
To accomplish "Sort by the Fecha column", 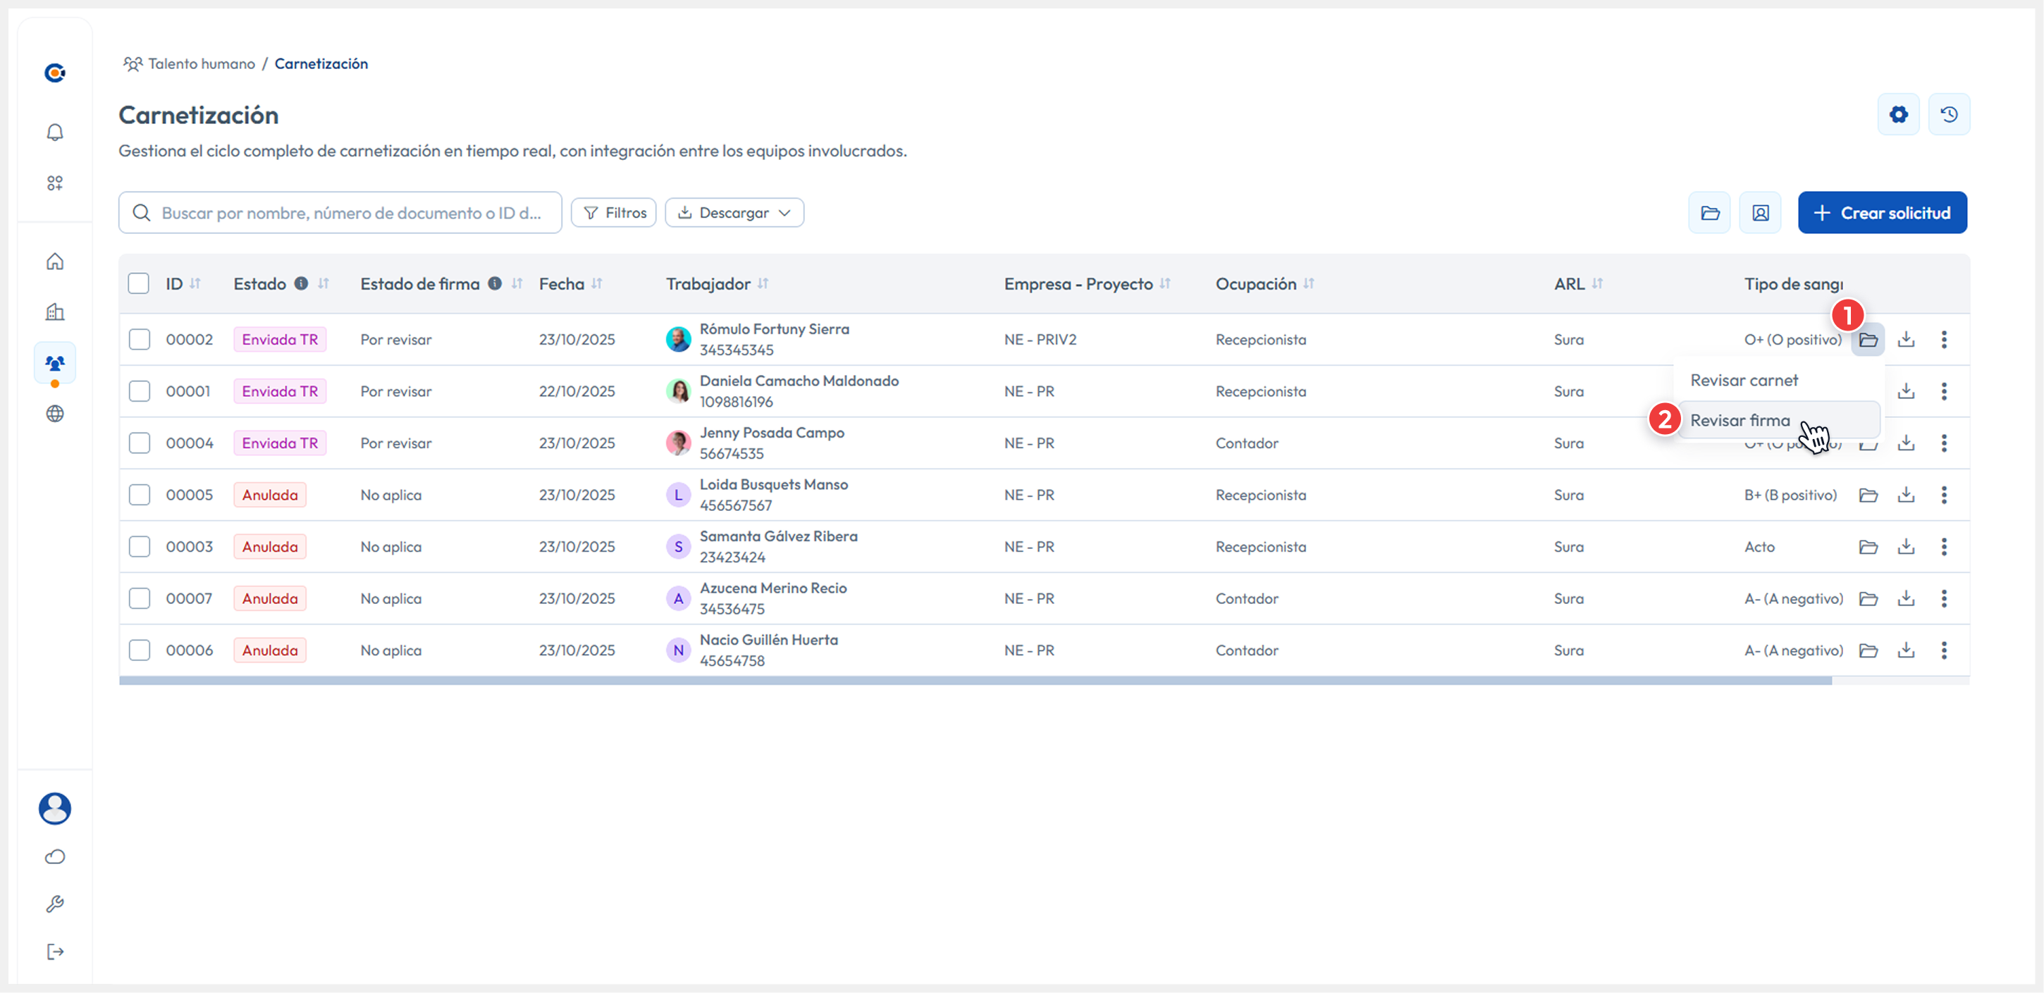I will coord(597,284).
